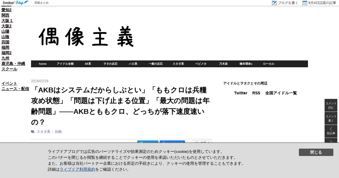Open the 芸能まとめ link
Image resolution: width=339 pixels, height=178 pixels.
(42, 3)
